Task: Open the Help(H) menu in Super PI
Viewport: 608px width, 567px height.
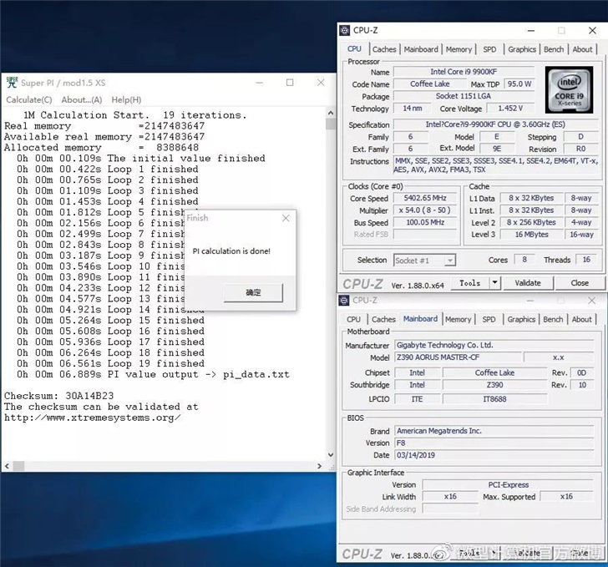Action: tap(126, 99)
